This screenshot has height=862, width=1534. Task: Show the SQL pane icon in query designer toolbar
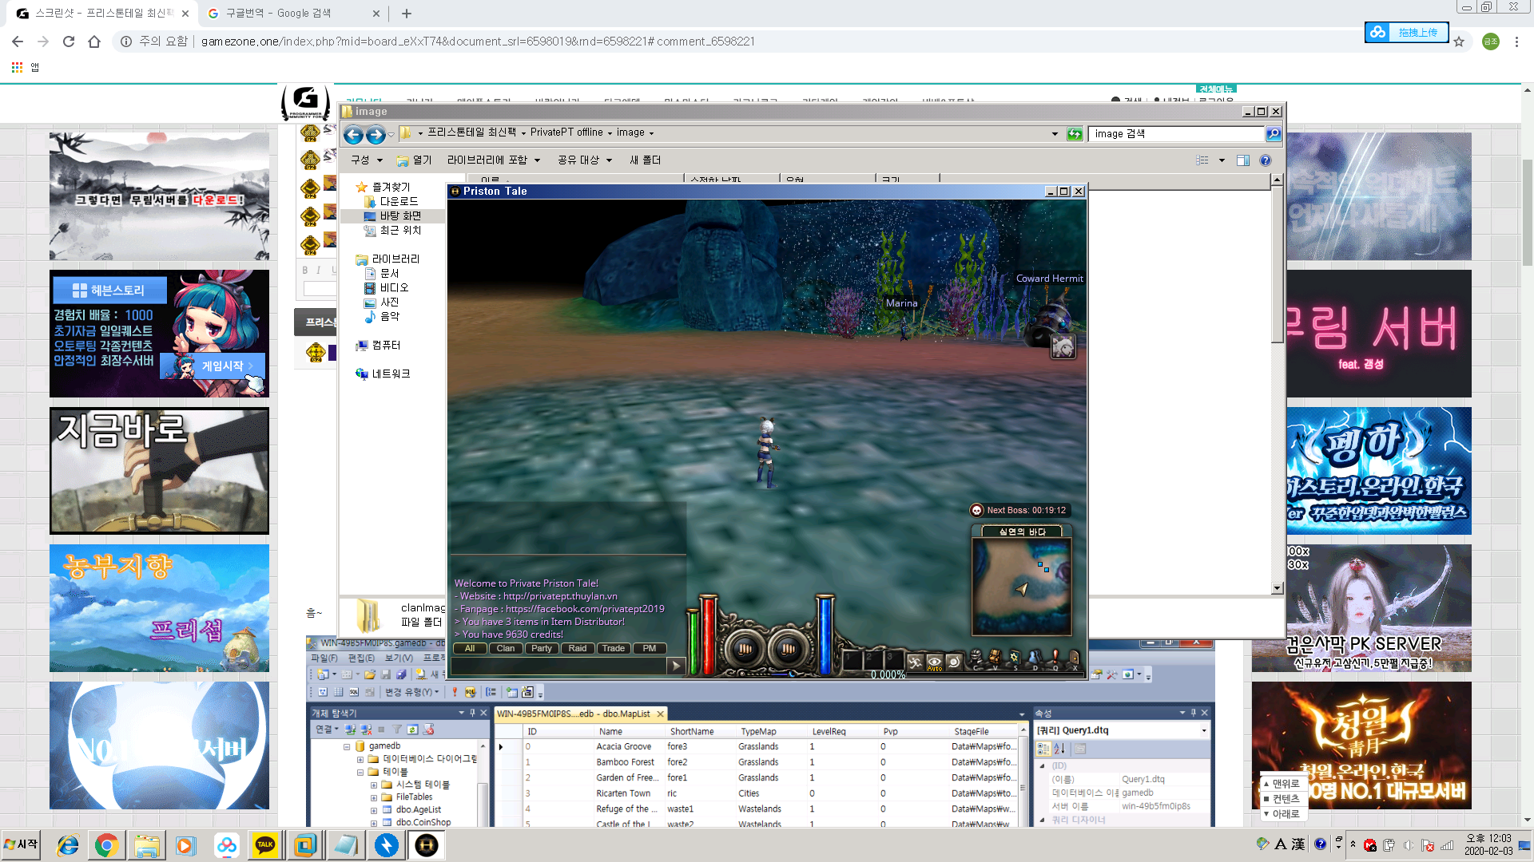(x=354, y=693)
